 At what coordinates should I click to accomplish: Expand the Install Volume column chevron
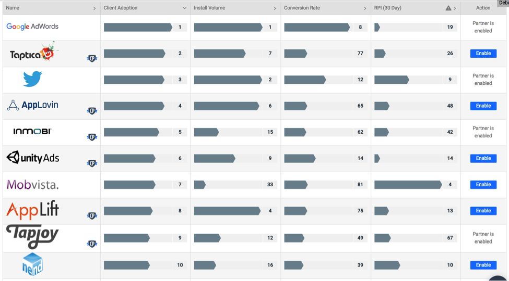(x=275, y=8)
